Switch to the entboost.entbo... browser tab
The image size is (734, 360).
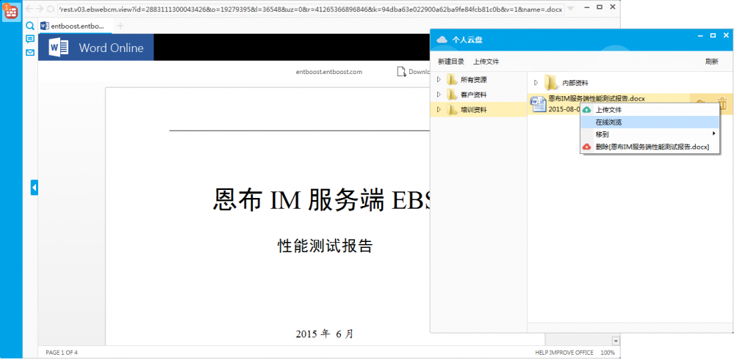tap(75, 26)
